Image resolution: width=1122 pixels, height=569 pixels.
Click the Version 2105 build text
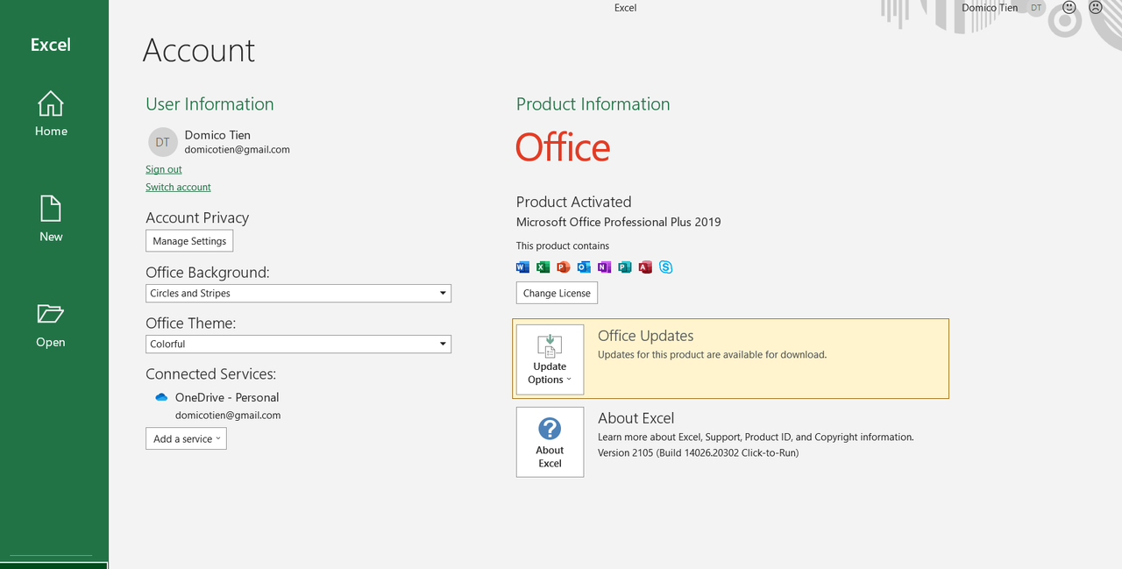pos(698,452)
